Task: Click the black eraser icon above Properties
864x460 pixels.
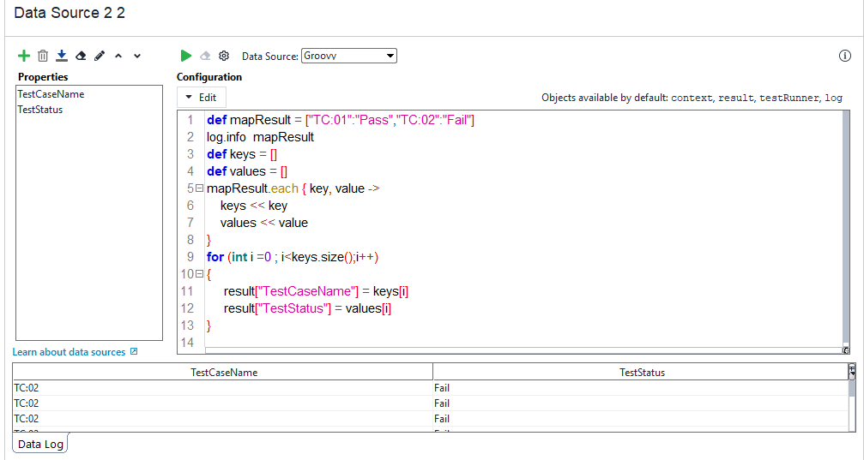Action: pos(81,56)
